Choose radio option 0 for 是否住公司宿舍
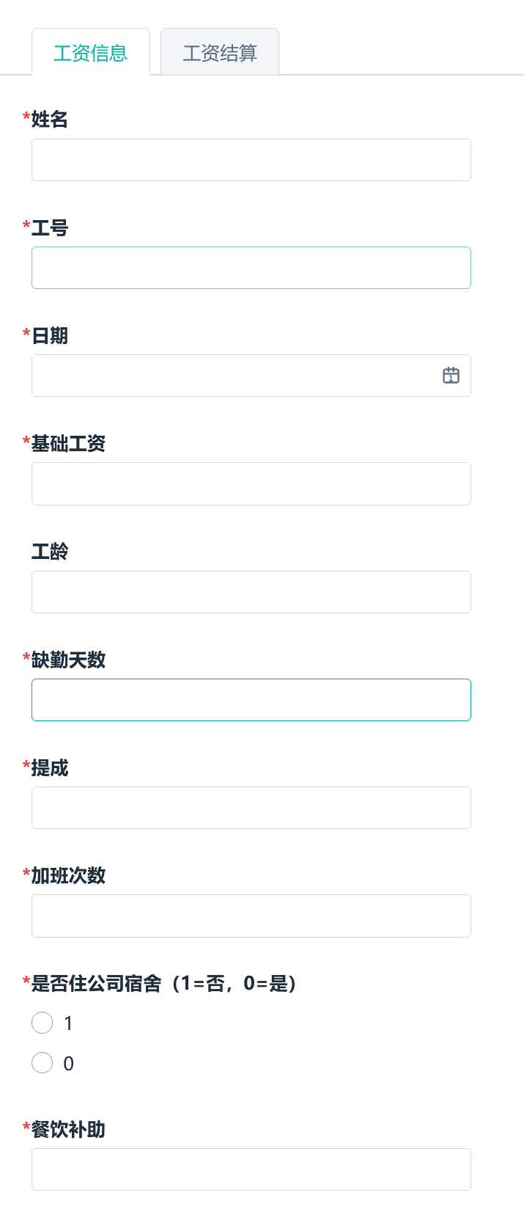 coord(43,1063)
